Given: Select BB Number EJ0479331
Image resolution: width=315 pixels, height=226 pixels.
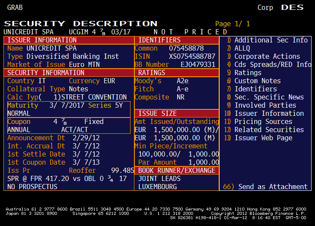Looking at the screenshot, I should tap(198, 65).
